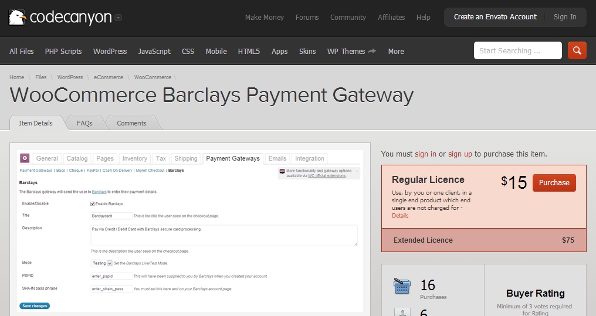Select the Extended Licence option
This screenshot has width=596, height=316.
point(483,240)
